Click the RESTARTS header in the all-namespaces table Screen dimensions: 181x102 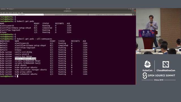pos(76,41)
